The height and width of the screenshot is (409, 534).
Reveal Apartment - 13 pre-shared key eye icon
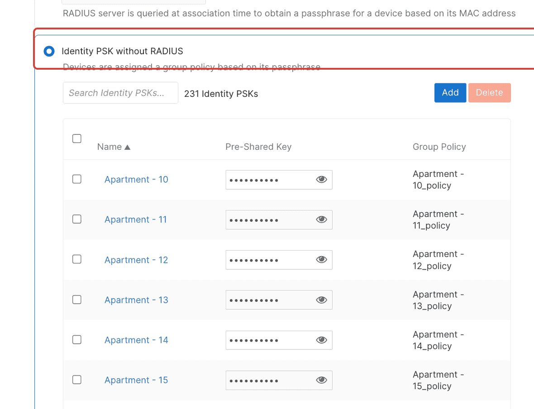321,300
